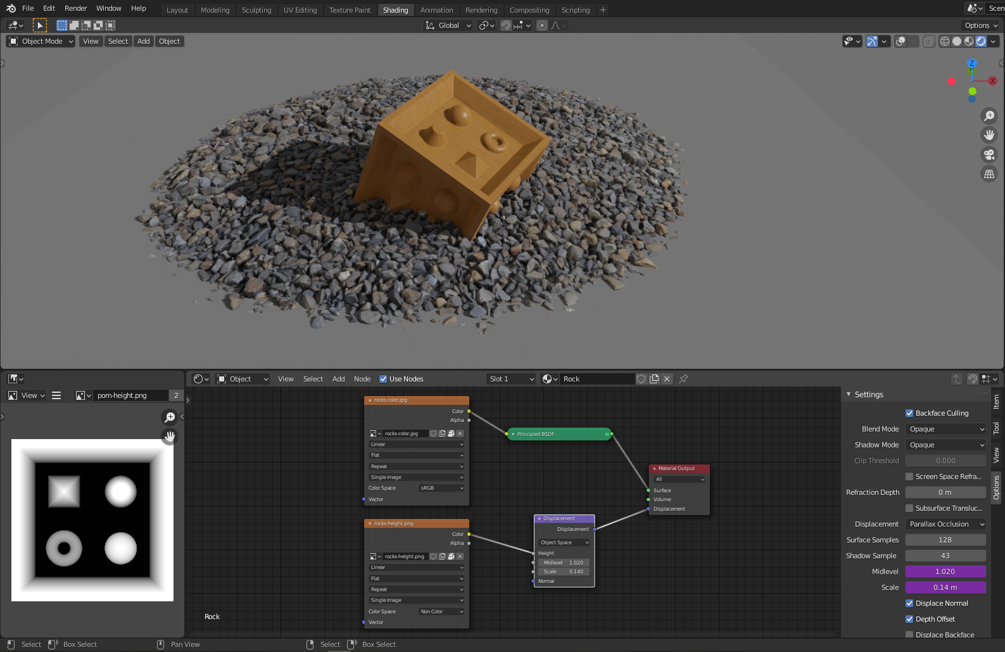Unlink the Rock material with X icon

667,379
